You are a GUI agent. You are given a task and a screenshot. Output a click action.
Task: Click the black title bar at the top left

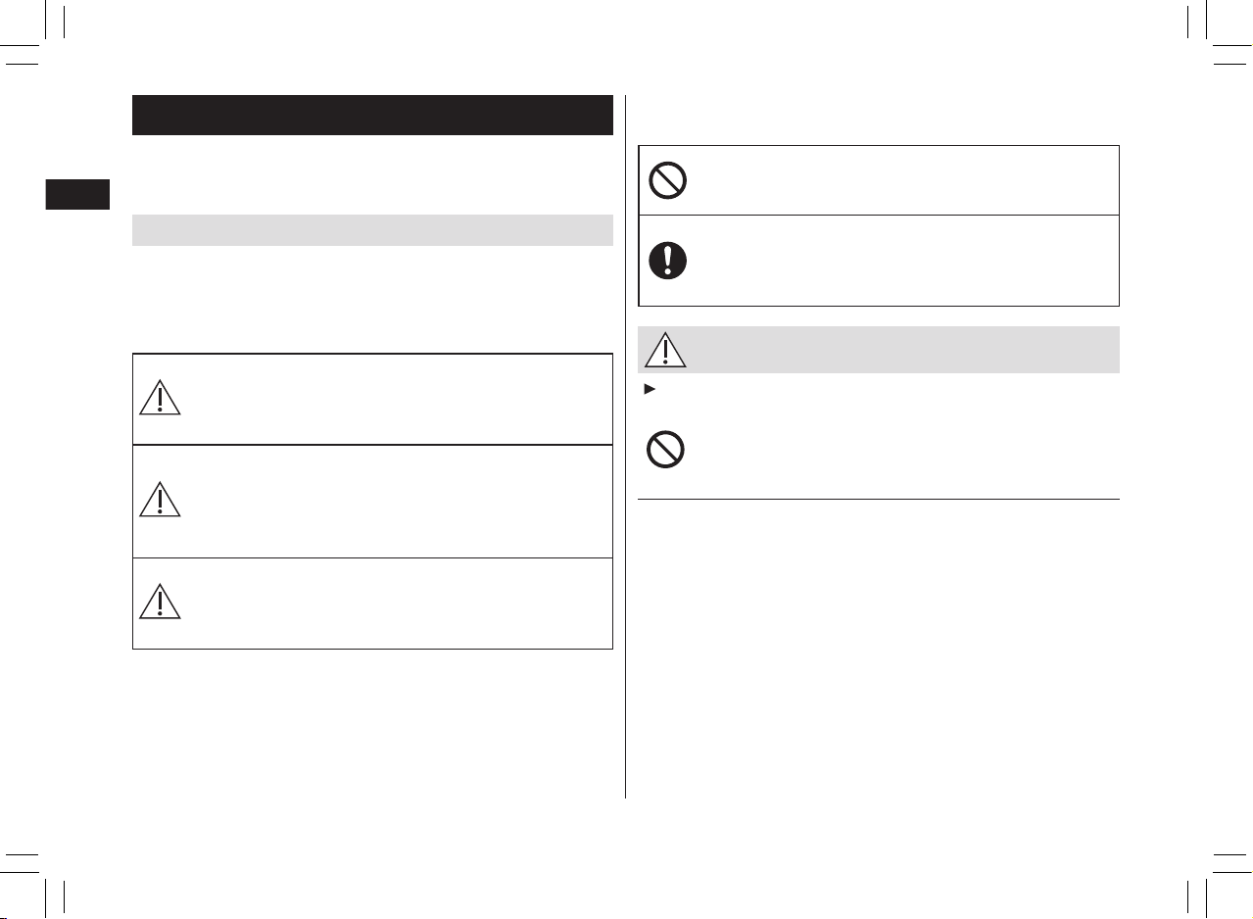tap(372, 115)
